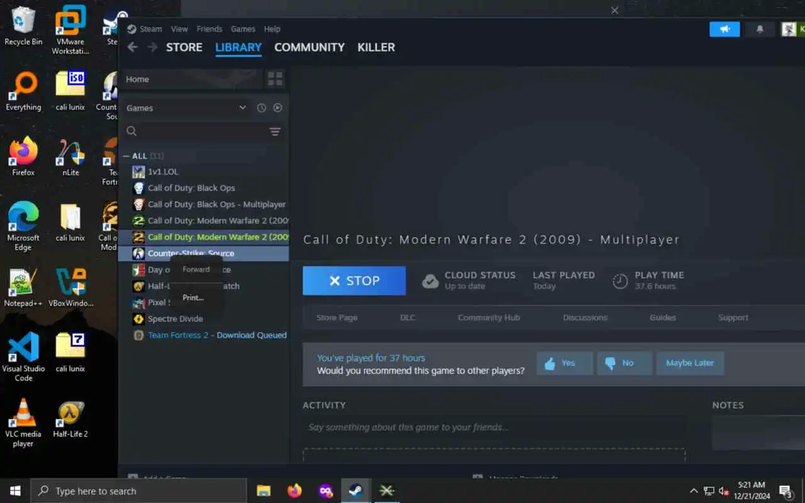This screenshot has height=503, width=805.
Task: Switch to the COMMUNITY tab
Action: [309, 47]
